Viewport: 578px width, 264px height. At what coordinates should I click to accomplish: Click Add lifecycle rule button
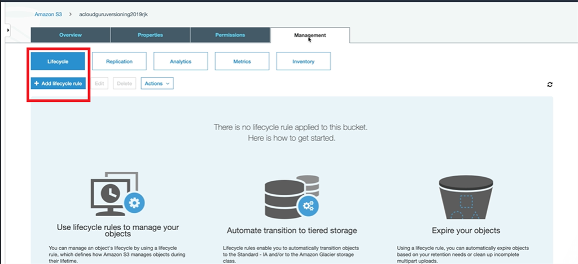(x=58, y=83)
